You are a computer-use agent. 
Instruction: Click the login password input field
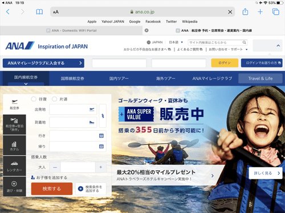point(179,63)
